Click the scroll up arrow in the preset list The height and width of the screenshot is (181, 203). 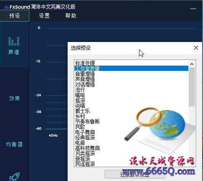pos(192,64)
